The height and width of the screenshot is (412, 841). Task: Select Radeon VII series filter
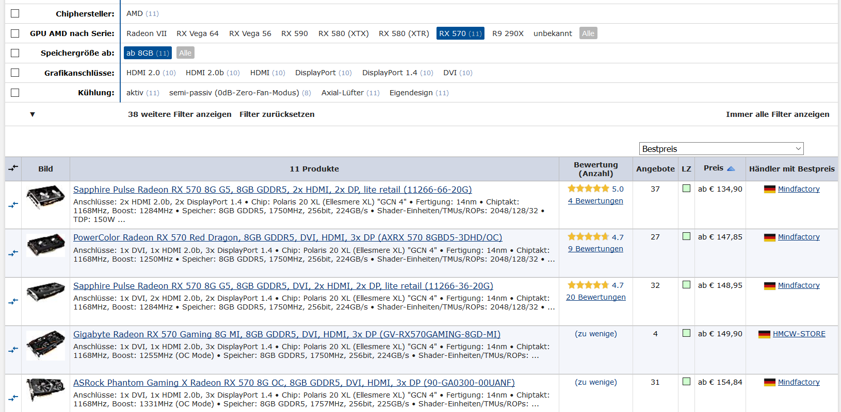click(x=147, y=33)
